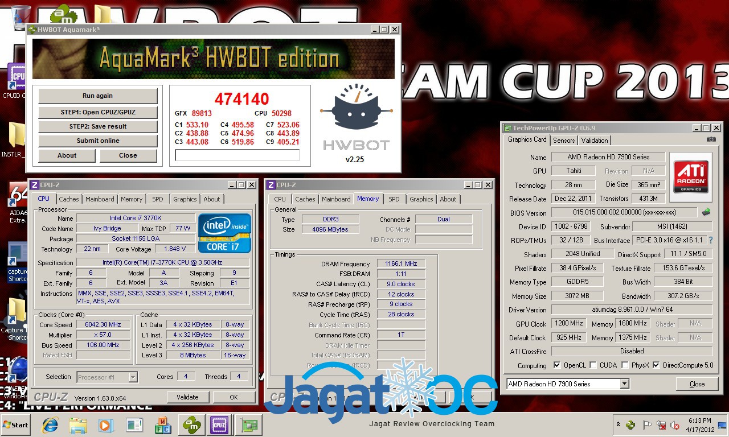729x437 pixels.
Task: Switch to the Validation tab in GPU-Z
Action: 595,141
